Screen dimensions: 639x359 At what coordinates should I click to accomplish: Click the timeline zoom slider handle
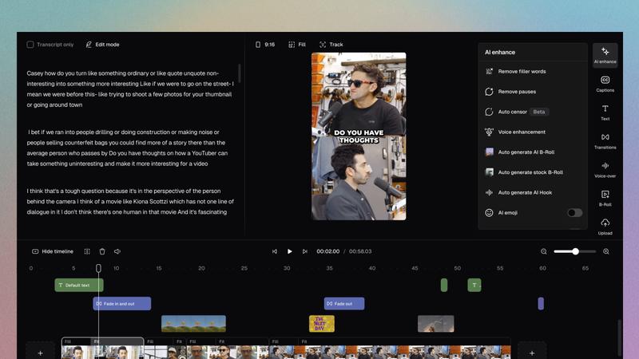[575, 251]
